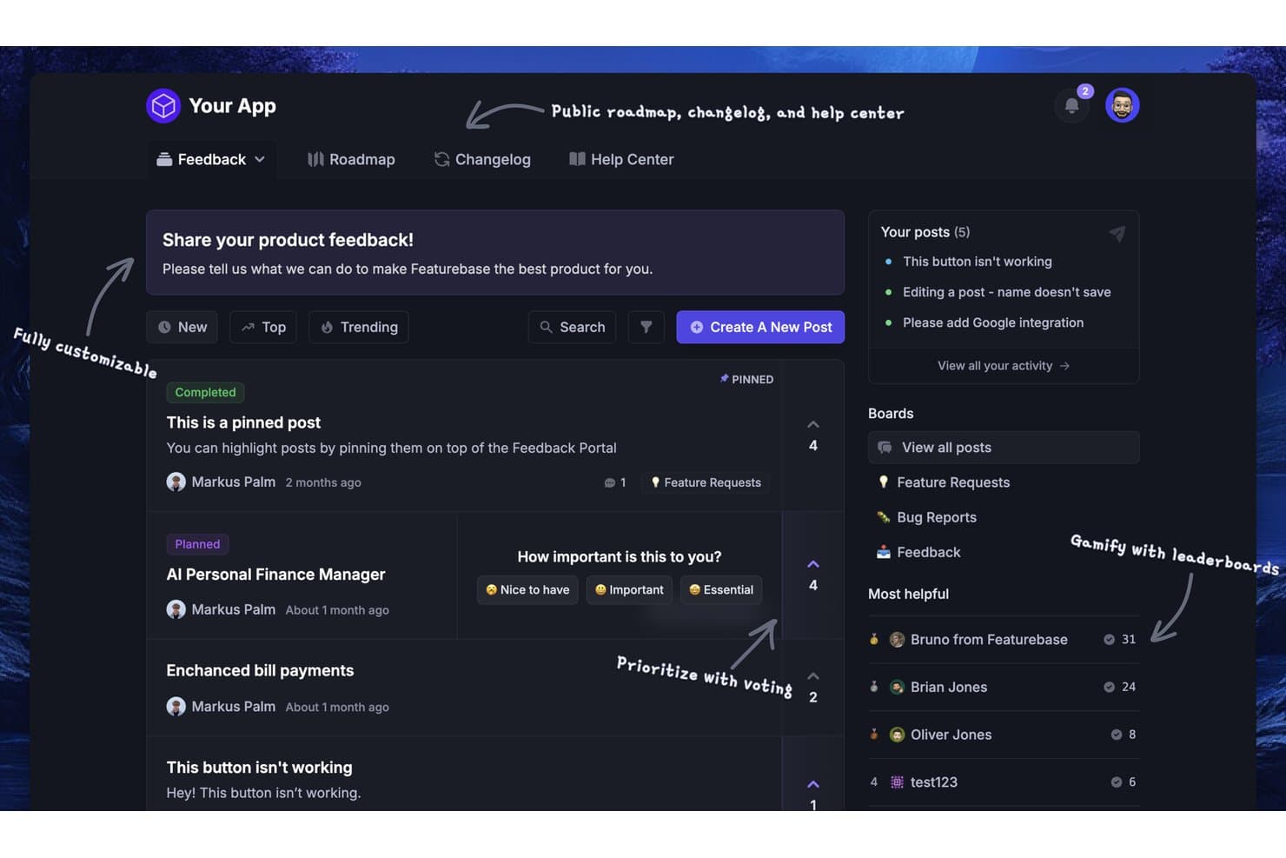Sort posts by New
This screenshot has height=858, width=1286.
[182, 327]
